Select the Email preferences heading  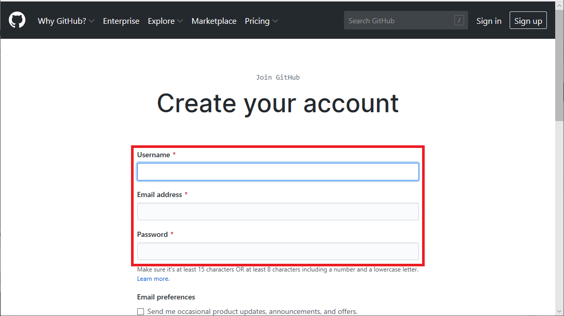tap(166, 297)
